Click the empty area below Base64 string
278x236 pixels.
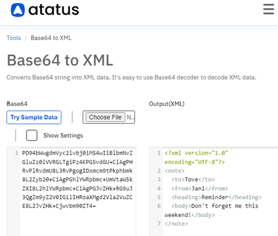click(x=78, y=223)
